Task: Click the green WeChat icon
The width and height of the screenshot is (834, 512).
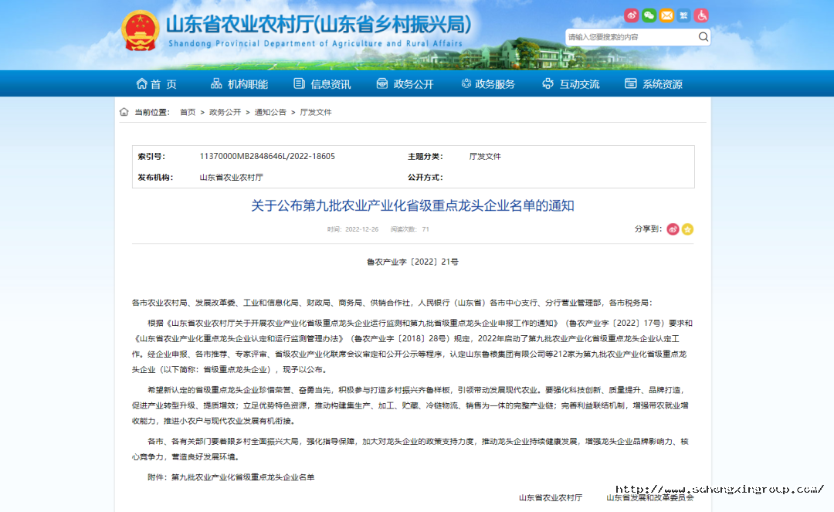Action: [649, 15]
